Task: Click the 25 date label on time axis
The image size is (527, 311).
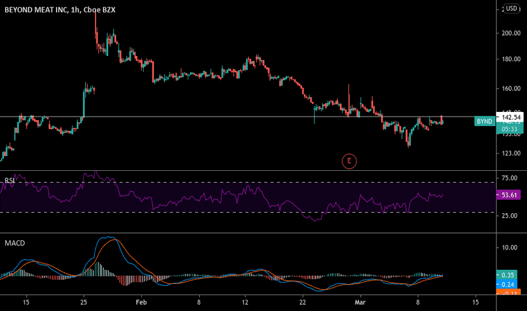Action: (x=83, y=303)
